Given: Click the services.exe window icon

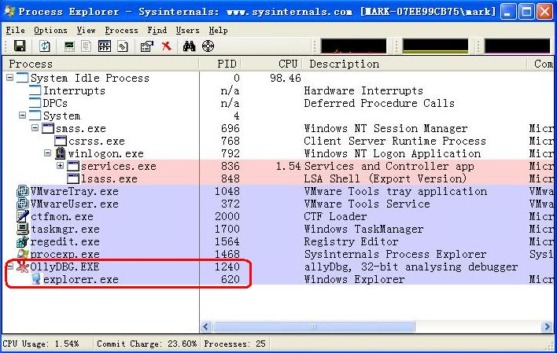Looking at the screenshot, I should point(73,166).
